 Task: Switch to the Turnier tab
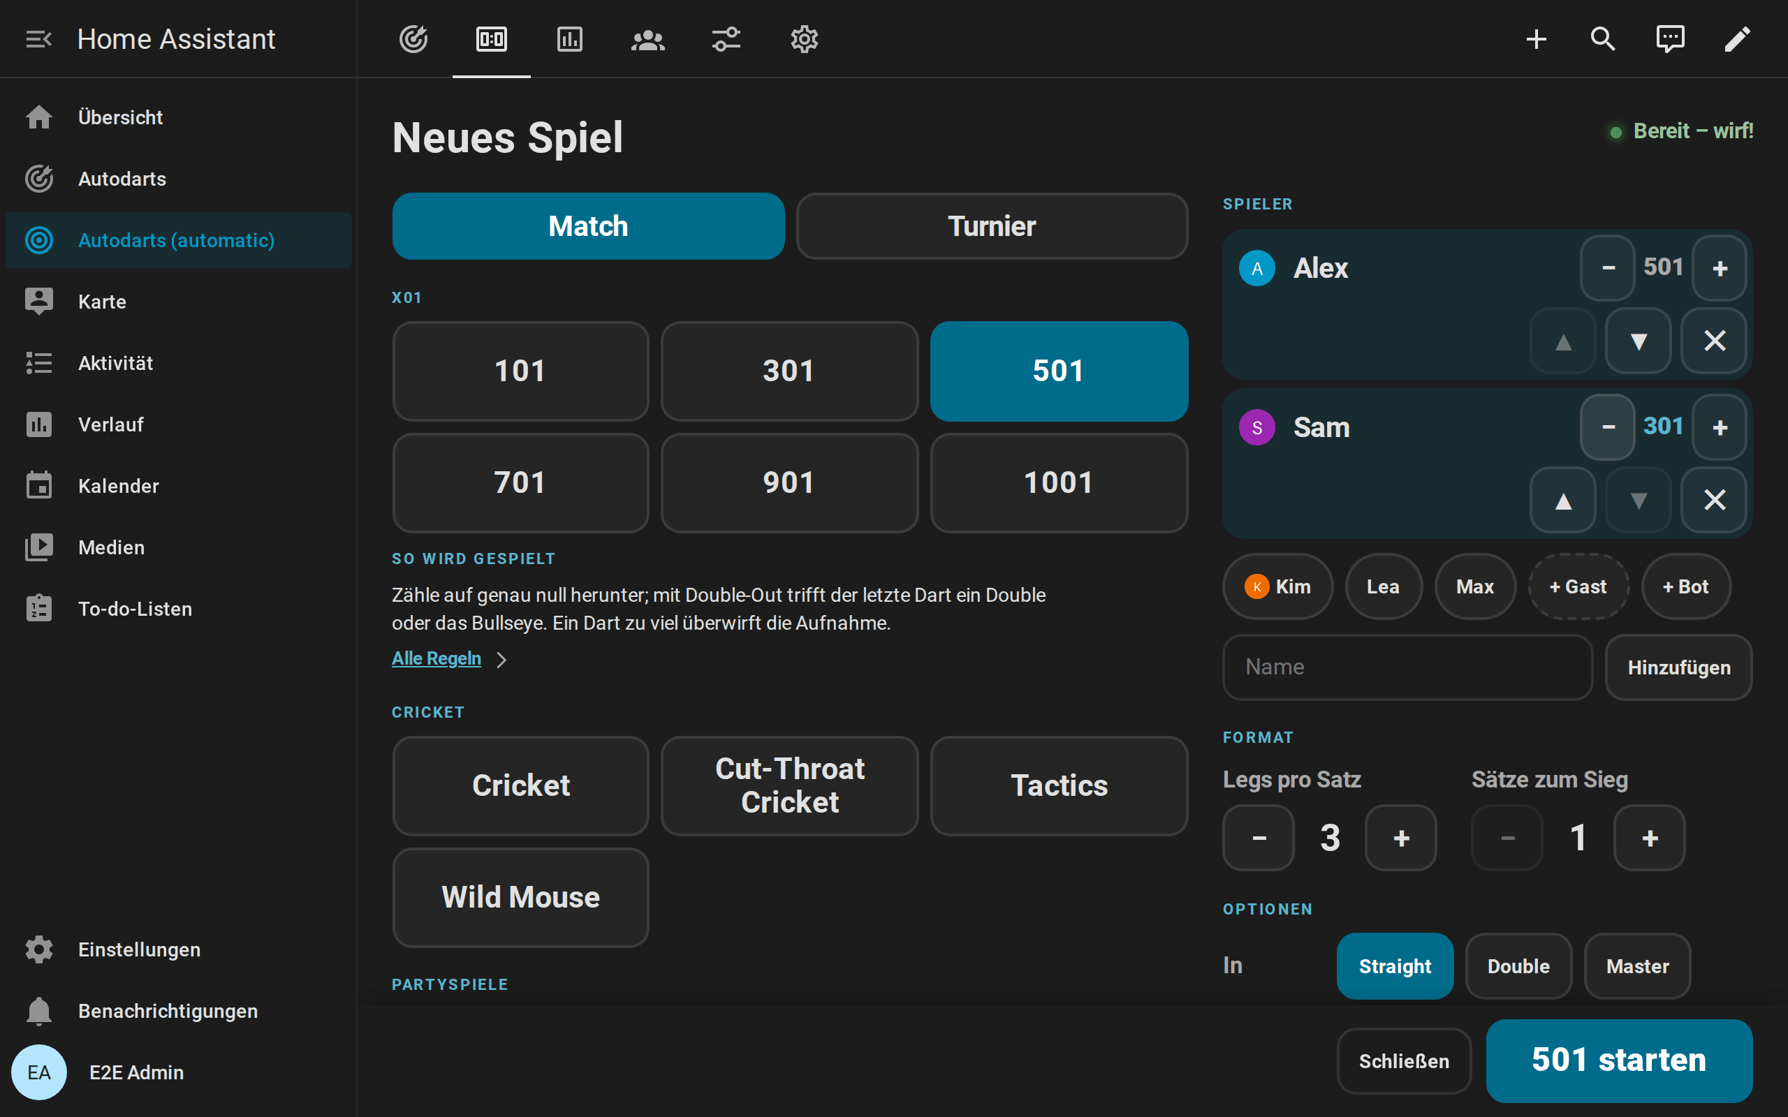pyautogui.click(x=992, y=226)
